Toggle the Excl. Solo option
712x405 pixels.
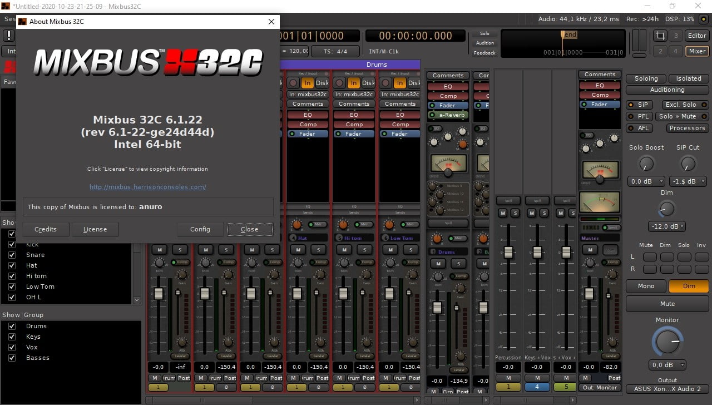pos(685,105)
